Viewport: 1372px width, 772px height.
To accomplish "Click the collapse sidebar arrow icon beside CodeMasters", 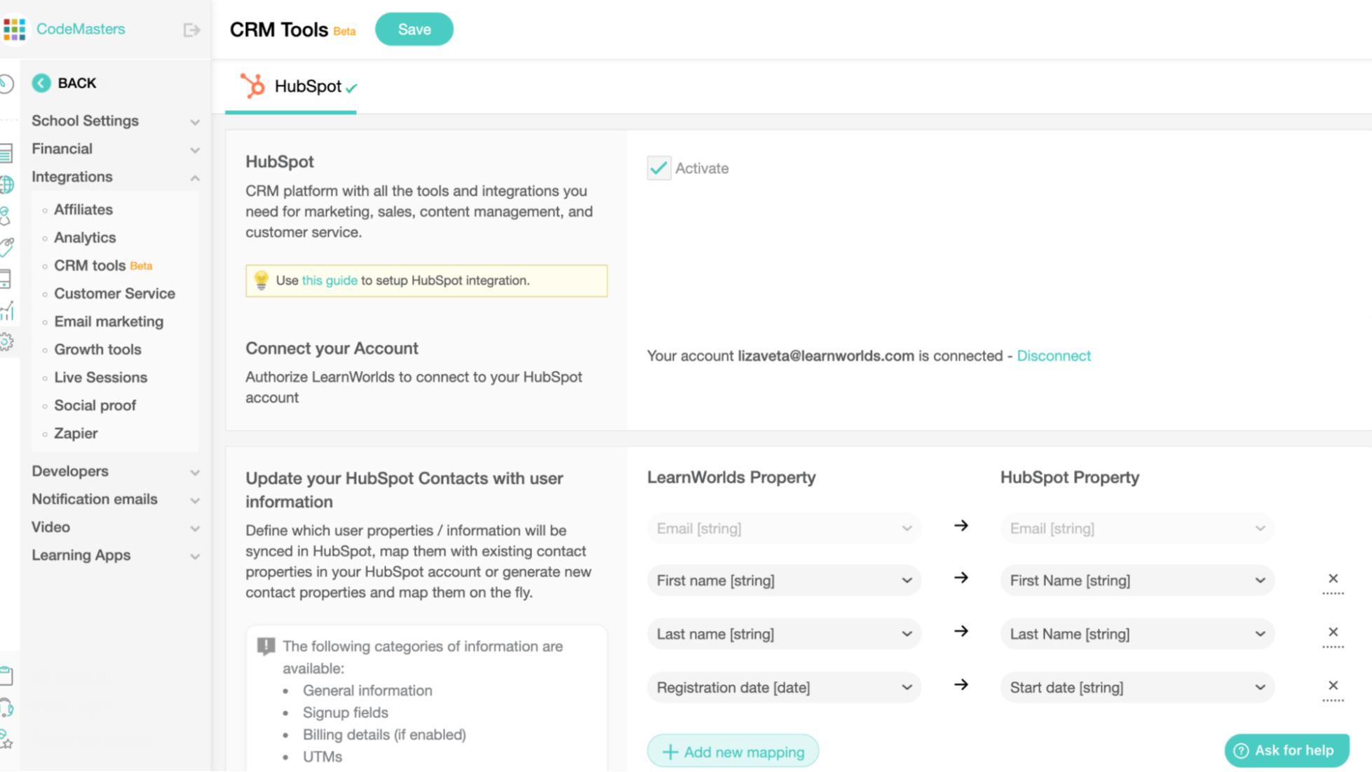I will [191, 30].
